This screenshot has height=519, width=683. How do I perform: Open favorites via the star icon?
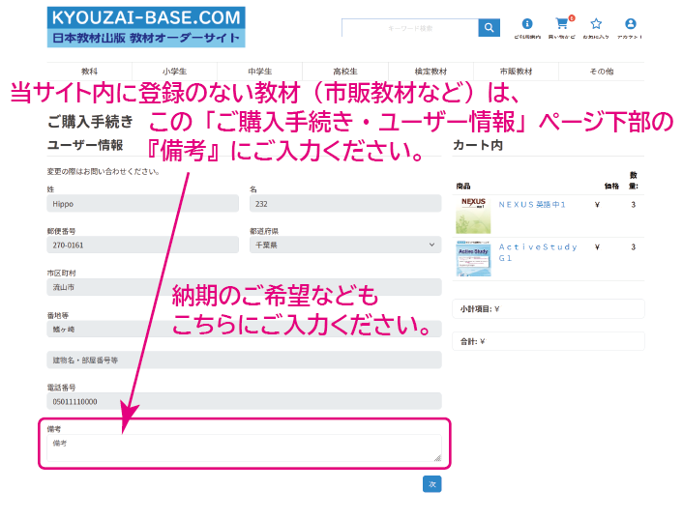pos(596,24)
